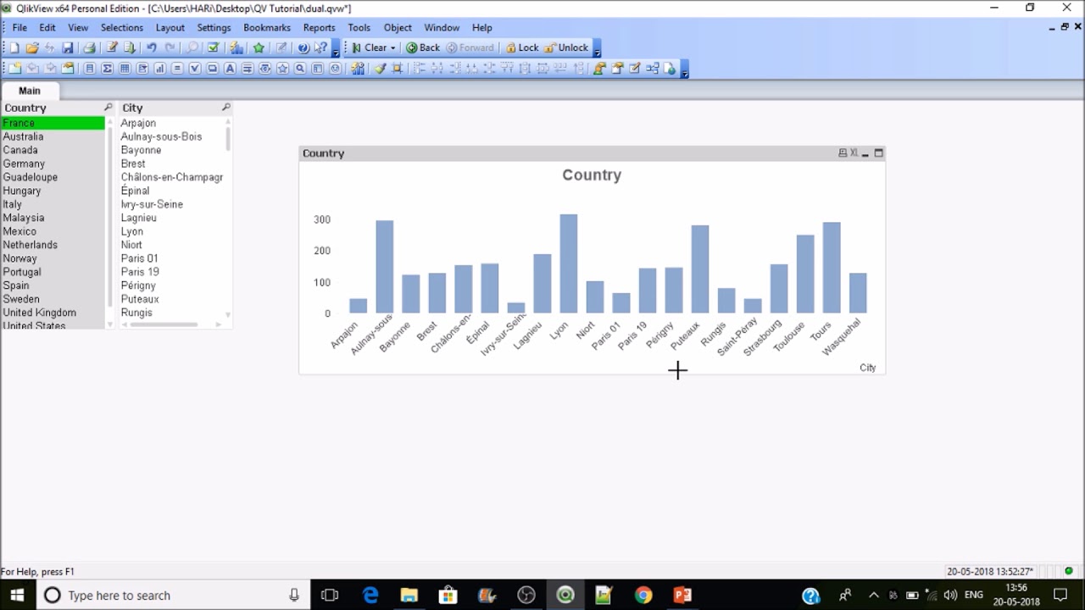Select the Format Painter brush icon
Viewport: 1085px width, 610px height.
380,69
